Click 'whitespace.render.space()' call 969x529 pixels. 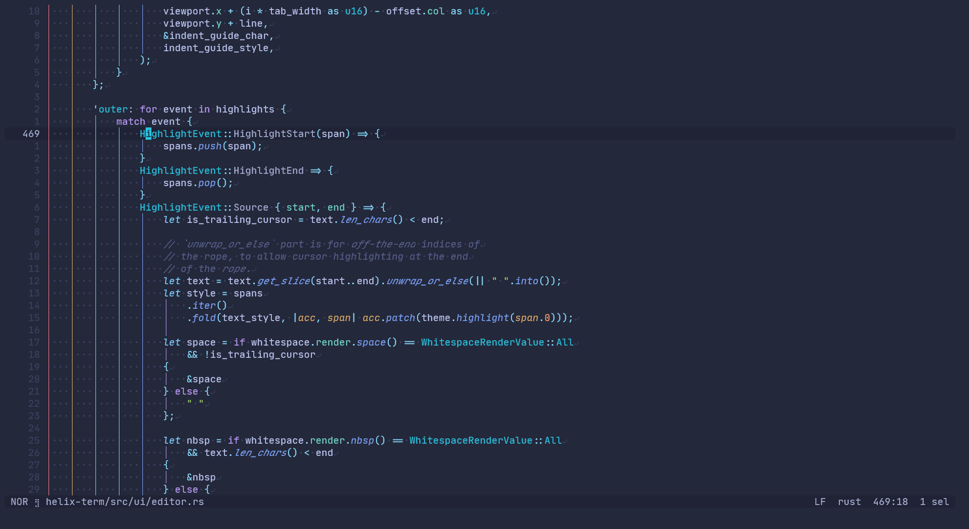click(324, 342)
